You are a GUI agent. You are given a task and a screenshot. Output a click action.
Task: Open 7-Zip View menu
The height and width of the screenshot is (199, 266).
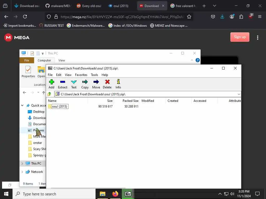coord(68,75)
